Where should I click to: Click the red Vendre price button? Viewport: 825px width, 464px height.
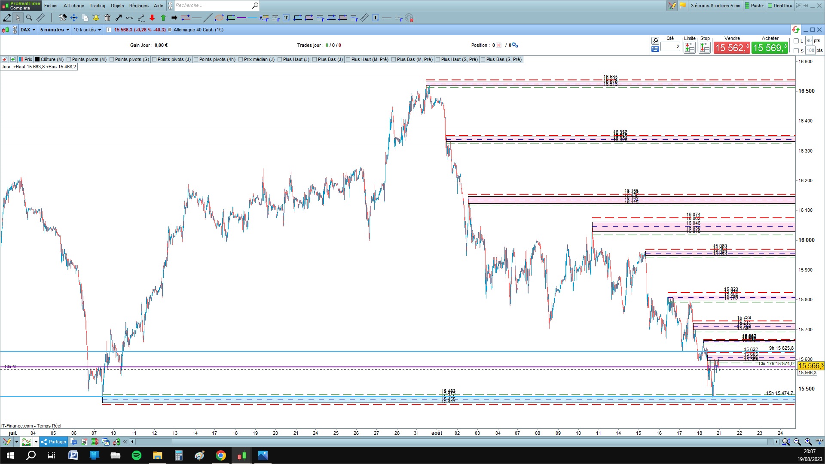731,48
